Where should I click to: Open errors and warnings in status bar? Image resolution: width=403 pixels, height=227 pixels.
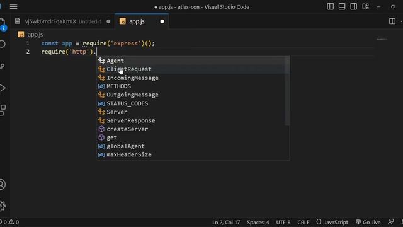click(10, 222)
